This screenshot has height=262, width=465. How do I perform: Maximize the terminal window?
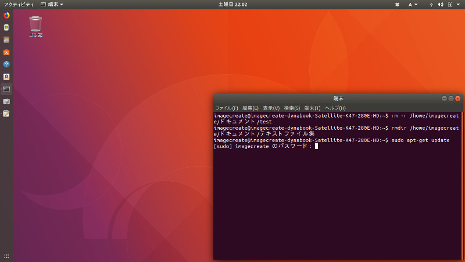pos(451,98)
